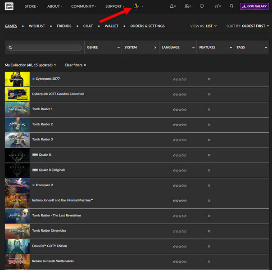
Task: Open View As List dropdown
Action: pyautogui.click(x=204, y=26)
